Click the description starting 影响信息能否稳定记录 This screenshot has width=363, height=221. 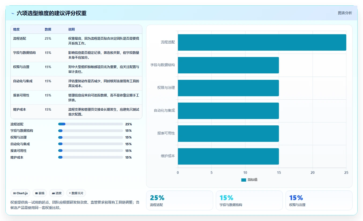click(x=104, y=55)
